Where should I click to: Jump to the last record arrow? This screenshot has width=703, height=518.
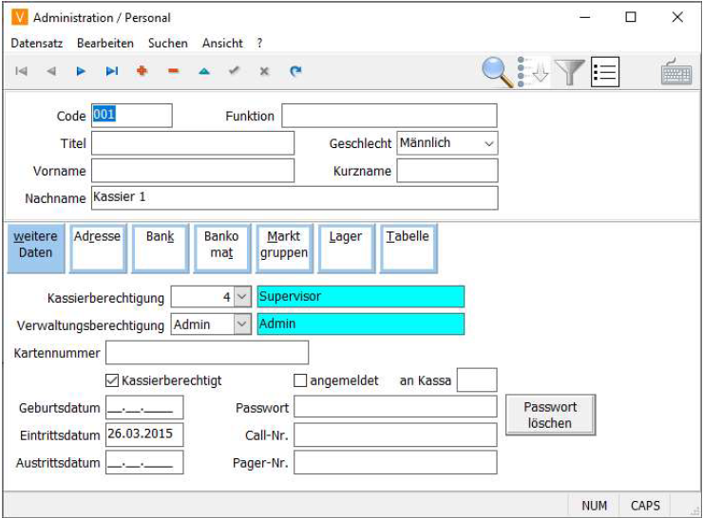(x=112, y=71)
